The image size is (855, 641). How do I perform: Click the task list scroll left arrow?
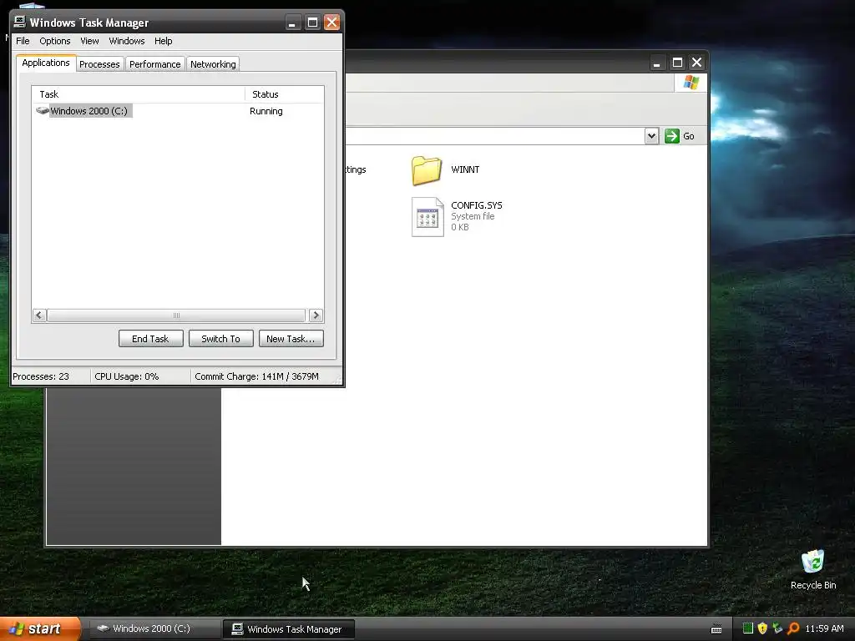pyautogui.click(x=38, y=315)
